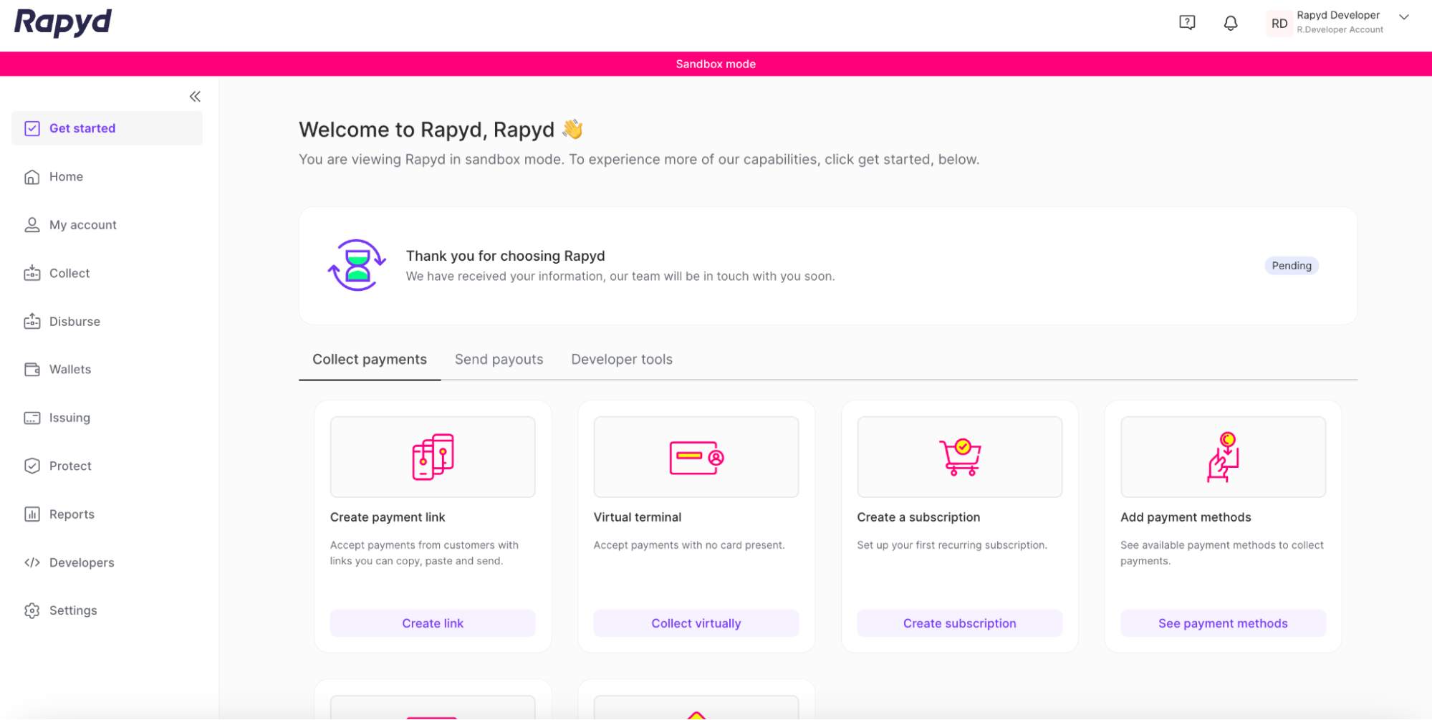Switch to the Developer tools tab
This screenshot has height=720, width=1432.
click(621, 359)
